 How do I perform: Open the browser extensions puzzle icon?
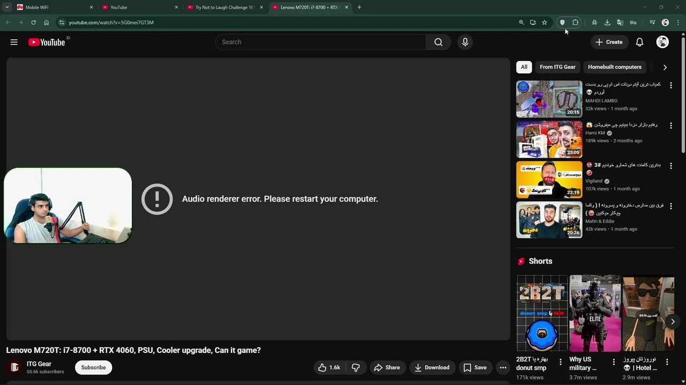(x=576, y=22)
